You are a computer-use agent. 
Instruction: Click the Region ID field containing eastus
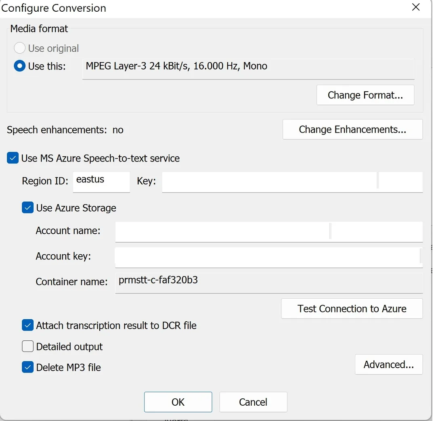101,182
